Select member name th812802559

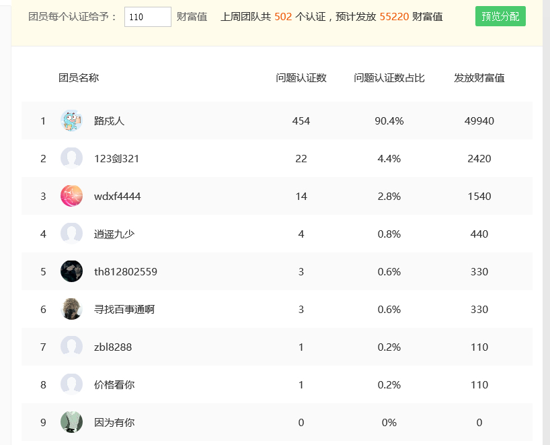pyautogui.click(x=126, y=271)
